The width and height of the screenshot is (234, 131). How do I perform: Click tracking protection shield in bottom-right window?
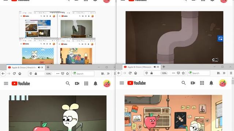147,73
